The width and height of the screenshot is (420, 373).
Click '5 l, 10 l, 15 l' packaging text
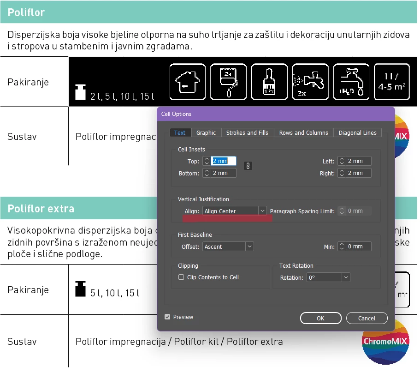(x=115, y=293)
